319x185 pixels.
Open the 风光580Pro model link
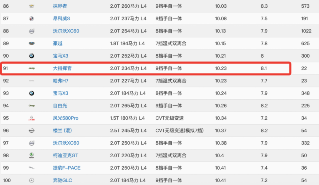pyautogui.click(x=65, y=118)
